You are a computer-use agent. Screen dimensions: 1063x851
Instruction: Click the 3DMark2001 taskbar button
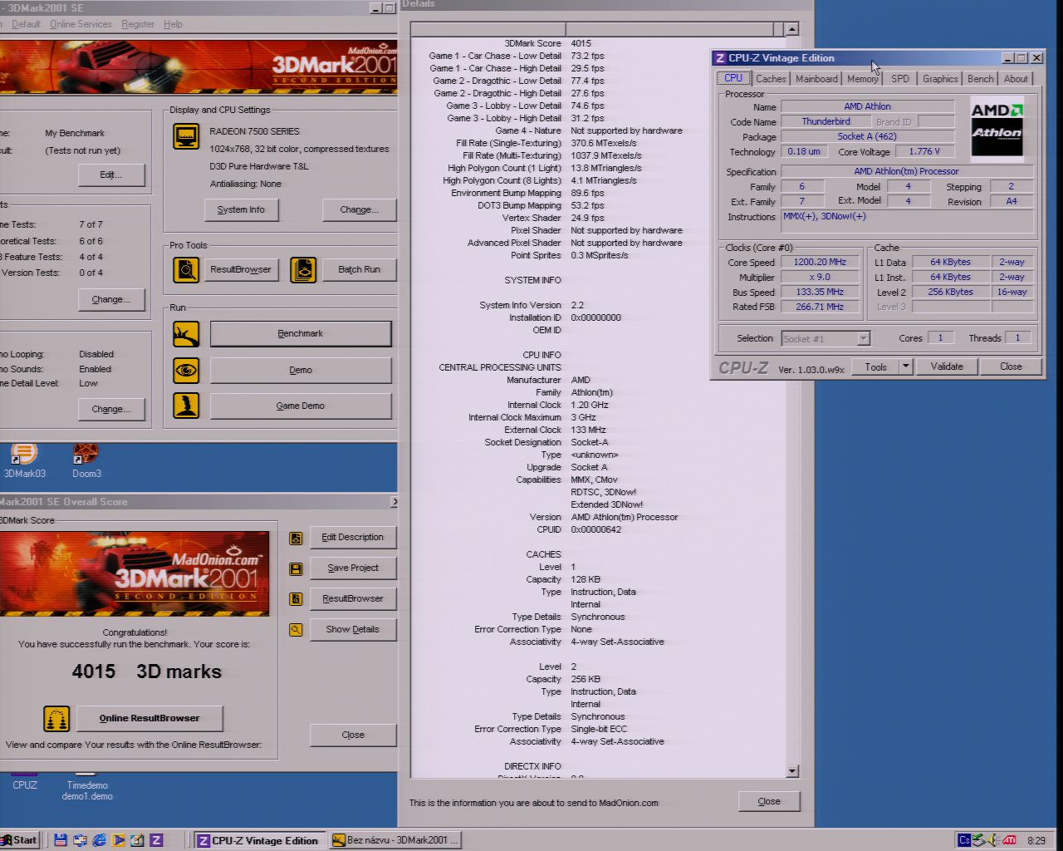click(394, 840)
